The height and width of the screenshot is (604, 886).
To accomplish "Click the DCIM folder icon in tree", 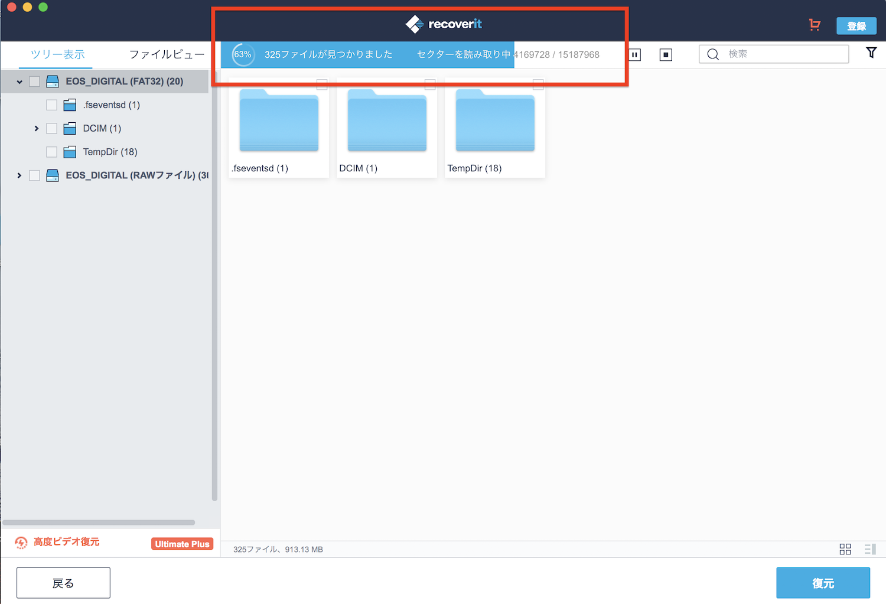I will tap(70, 129).
